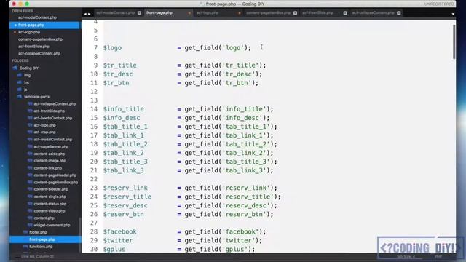Click the $reserv_title variable on line 24
This screenshot has height=262, width=466.
127,196
